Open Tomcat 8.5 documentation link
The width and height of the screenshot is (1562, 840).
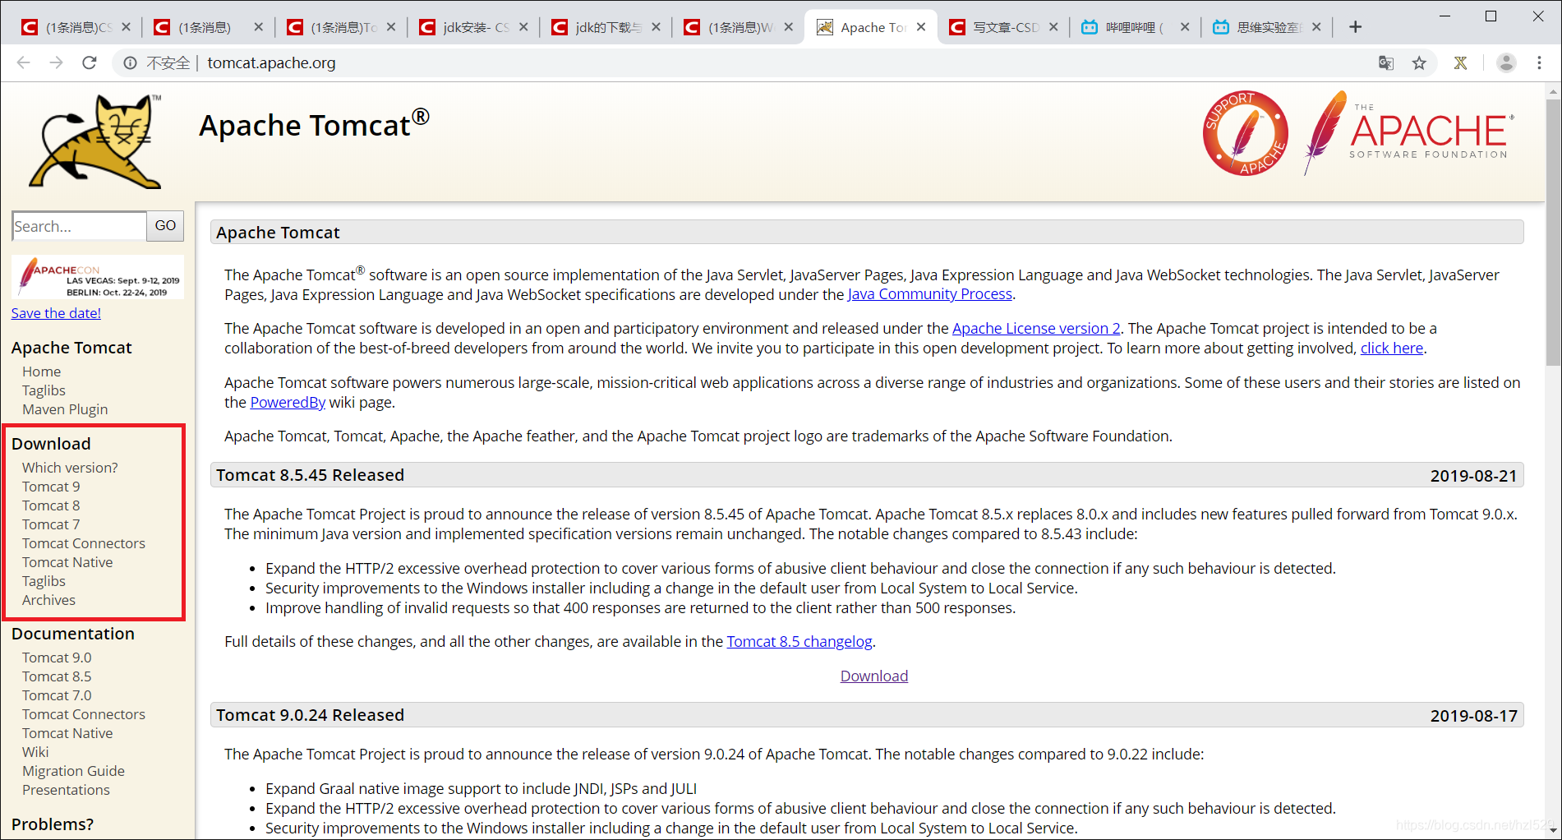click(x=57, y=676)
